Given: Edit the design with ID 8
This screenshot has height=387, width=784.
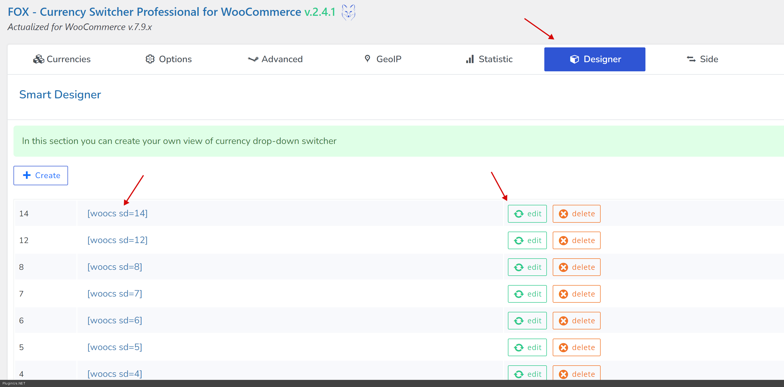Looking at the screenshot, I should point(527,267).
